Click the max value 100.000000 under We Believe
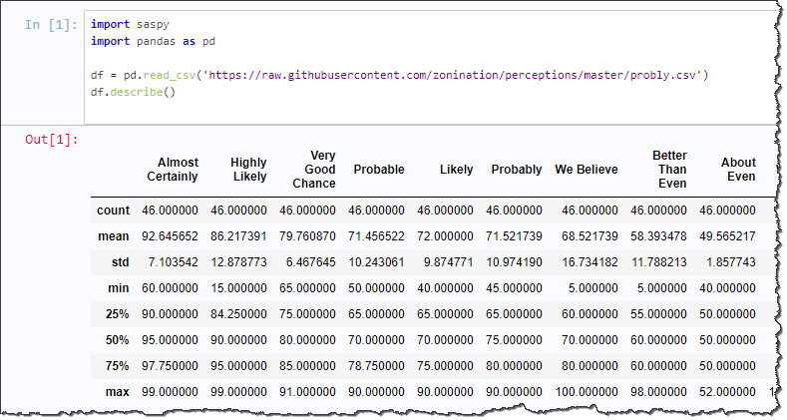Screen dimensions: 787x420 (x=587, y=392)
